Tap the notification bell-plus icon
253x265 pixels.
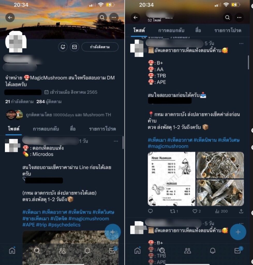pos(63,47)
